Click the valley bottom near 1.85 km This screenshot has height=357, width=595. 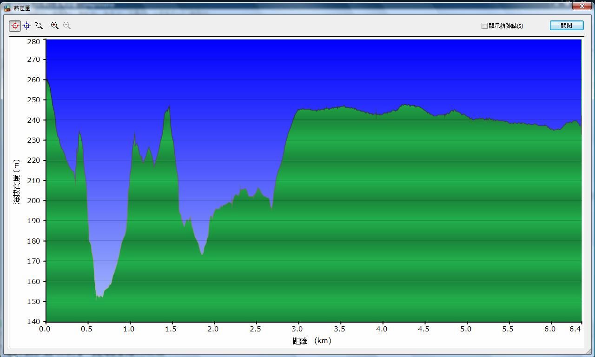(x=202, y=254)
